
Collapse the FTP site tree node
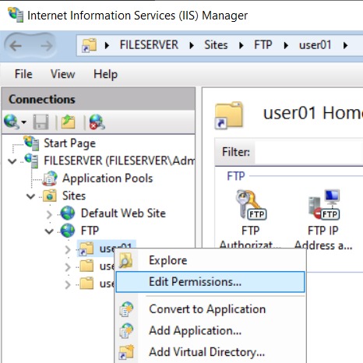[x=49, y=231]
